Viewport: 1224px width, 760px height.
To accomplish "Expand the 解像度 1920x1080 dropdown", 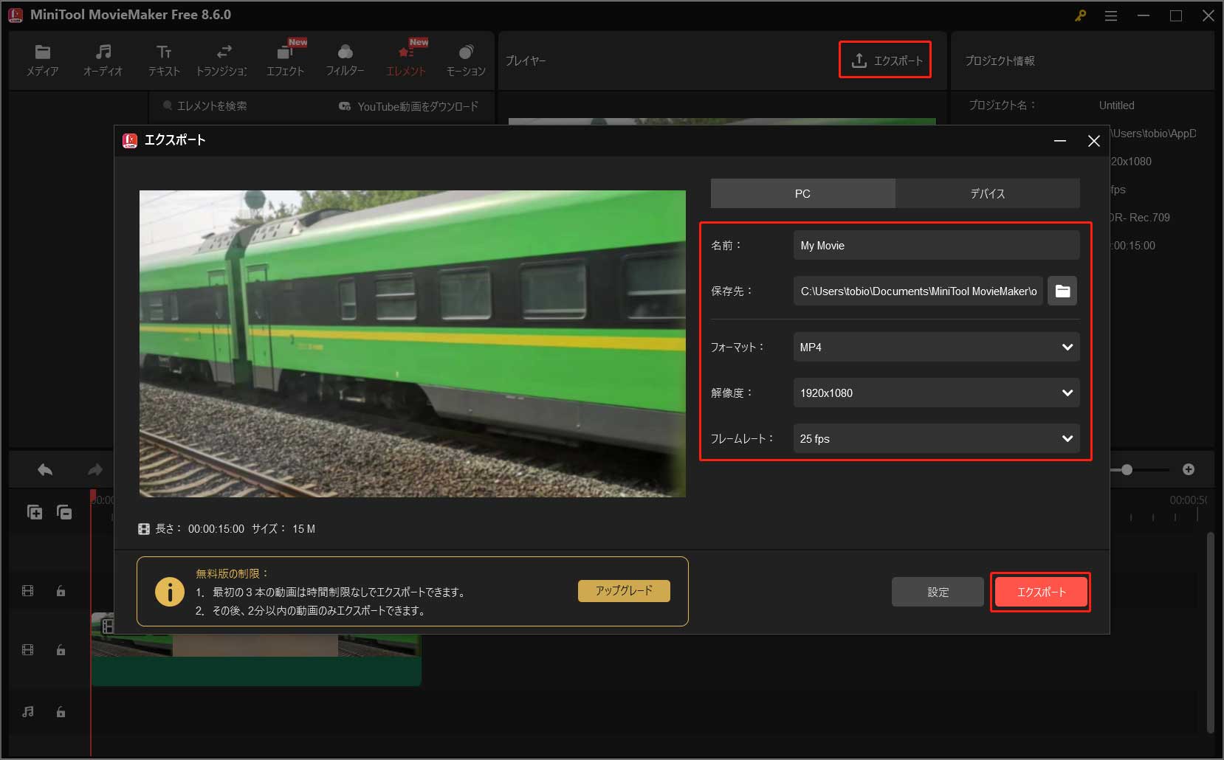I will click(936, 393).
